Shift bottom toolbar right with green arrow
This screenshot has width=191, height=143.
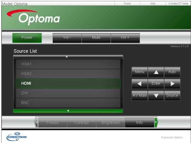[156, 122]
